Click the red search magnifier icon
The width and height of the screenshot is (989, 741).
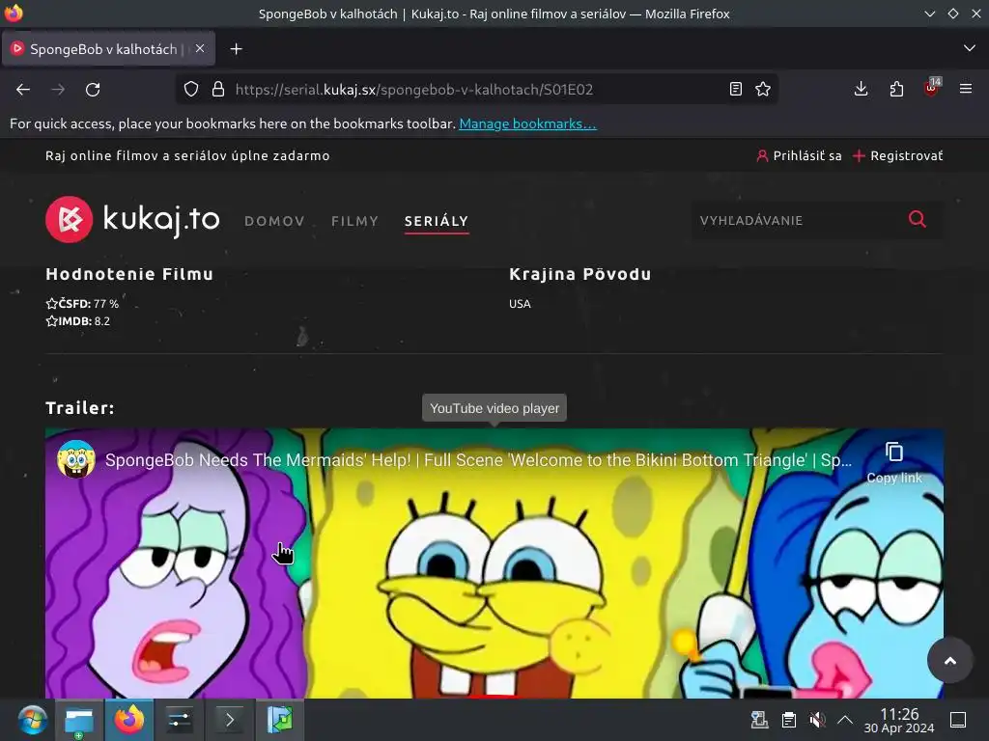point(918,219)
